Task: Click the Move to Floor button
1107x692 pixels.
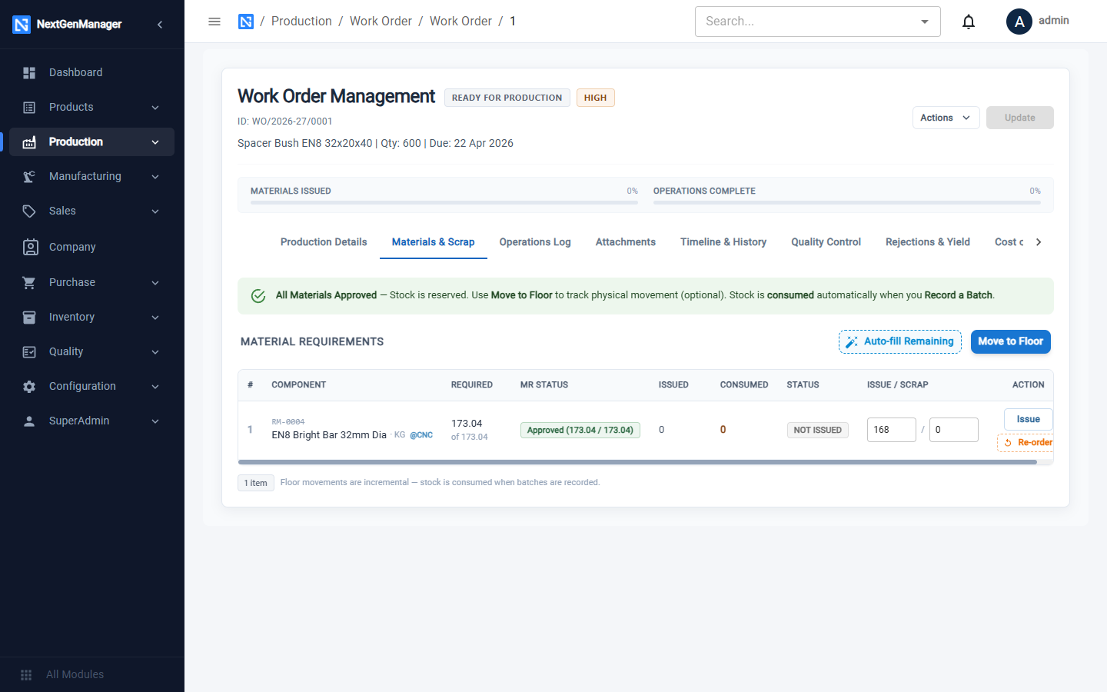Action: (1010, 341)
